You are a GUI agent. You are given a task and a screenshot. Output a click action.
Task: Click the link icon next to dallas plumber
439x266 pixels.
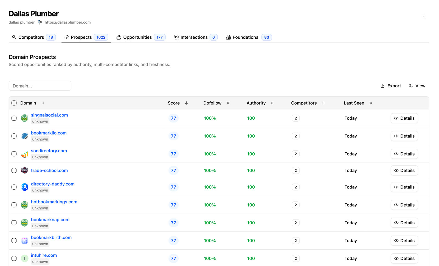40,22
